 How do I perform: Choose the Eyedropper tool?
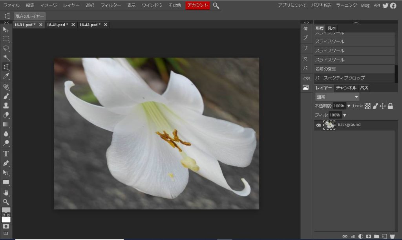(x=6, y=76)
